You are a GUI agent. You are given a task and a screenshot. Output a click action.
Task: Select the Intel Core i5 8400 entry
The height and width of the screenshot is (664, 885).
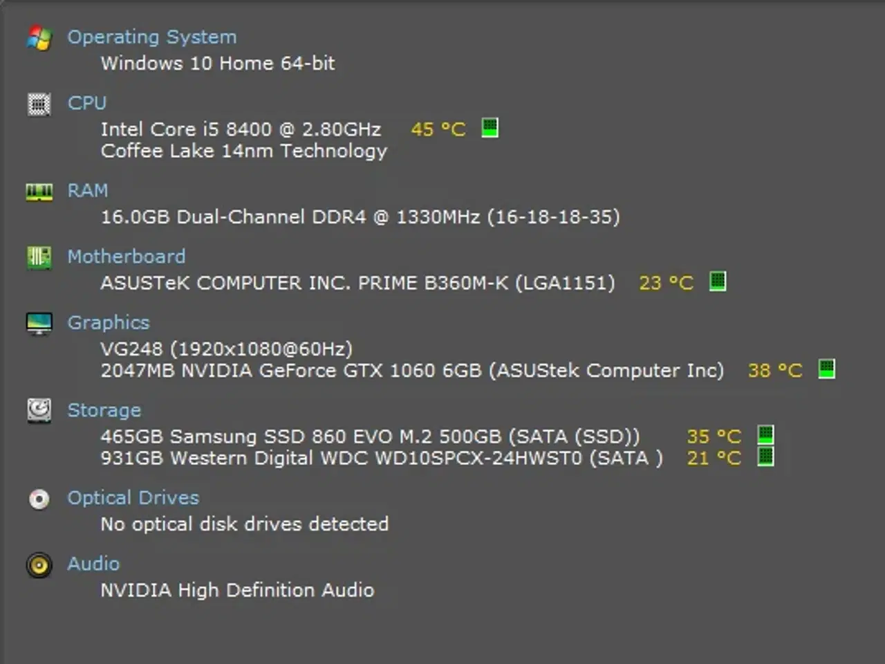pyautogui.click(x=241, y=129)
